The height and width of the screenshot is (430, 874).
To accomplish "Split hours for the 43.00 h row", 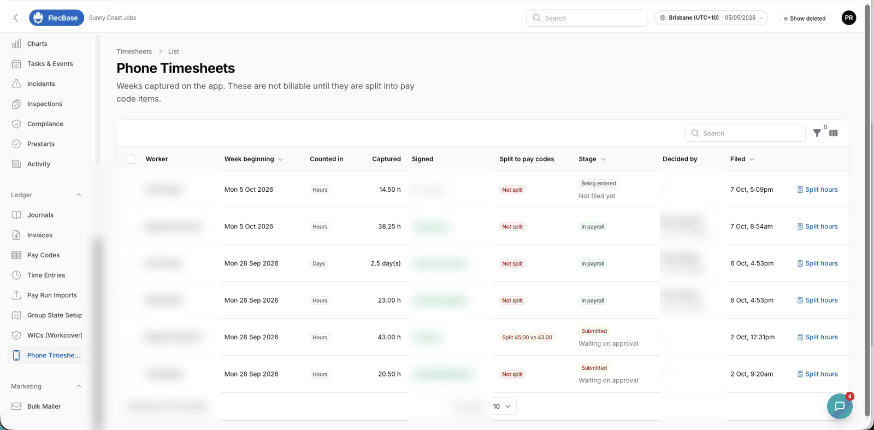I will 817,337.
